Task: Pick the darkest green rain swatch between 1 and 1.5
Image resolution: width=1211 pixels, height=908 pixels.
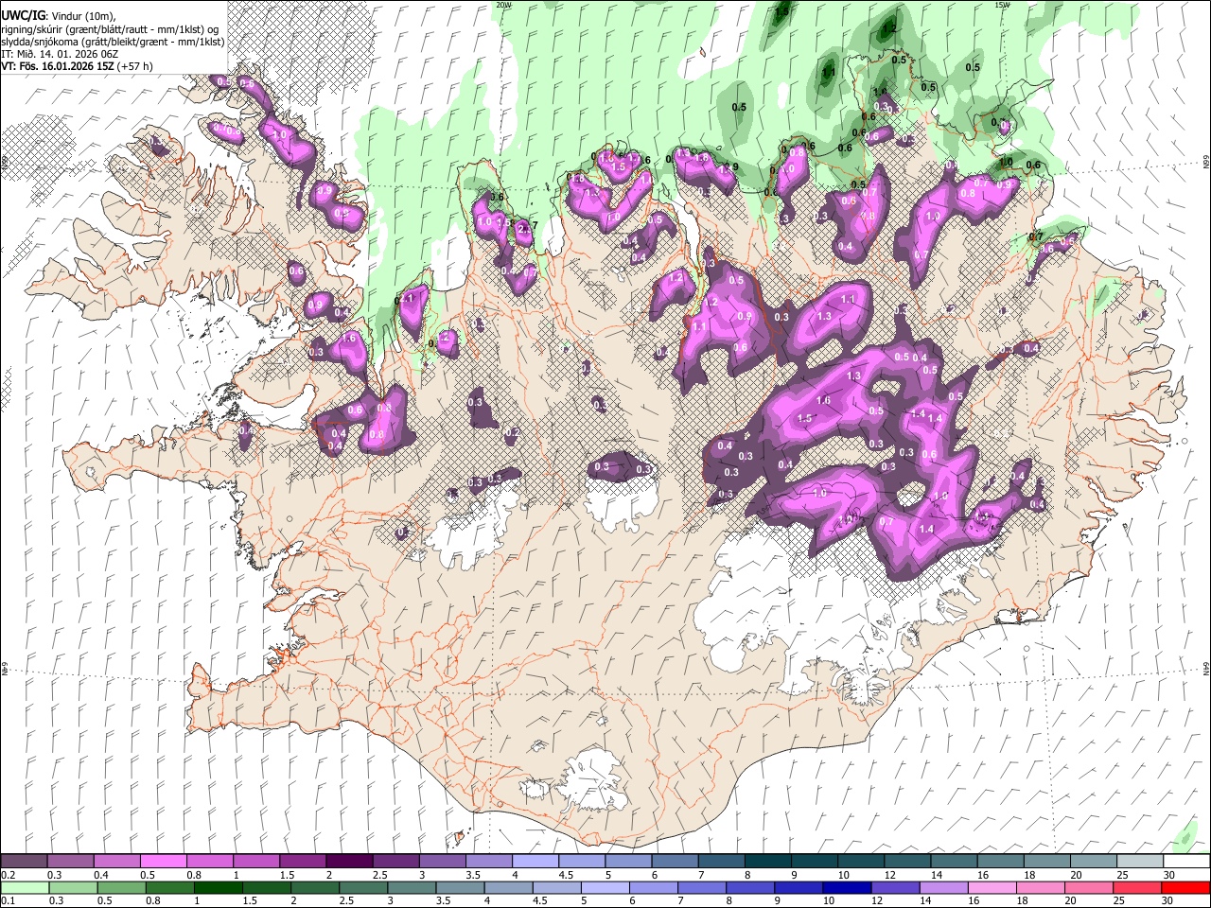Action: click(218, 887)
